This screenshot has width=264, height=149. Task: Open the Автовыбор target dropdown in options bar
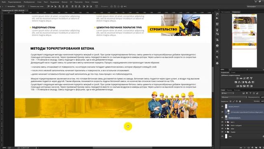[21, 7]
